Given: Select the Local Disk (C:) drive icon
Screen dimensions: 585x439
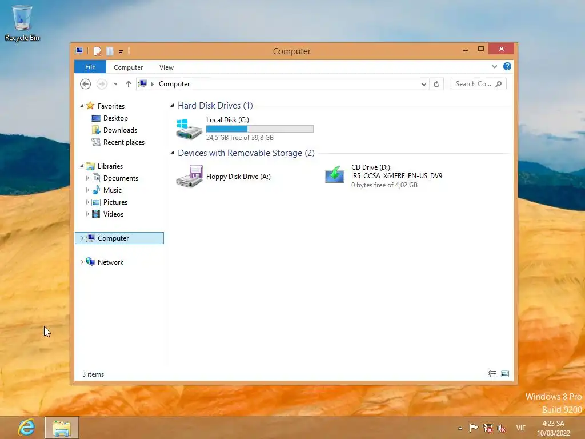Looking at the screenshot, I should pyautogui.click(x=189, y=129).
